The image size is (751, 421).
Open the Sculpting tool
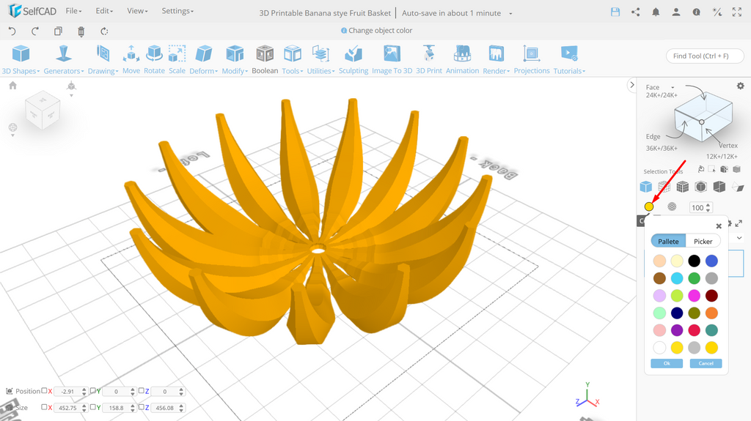[x=353, y=60]
